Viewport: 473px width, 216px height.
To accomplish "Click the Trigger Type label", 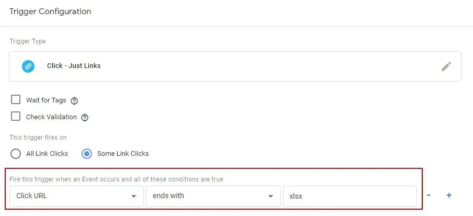I will (x=27, y=41).
